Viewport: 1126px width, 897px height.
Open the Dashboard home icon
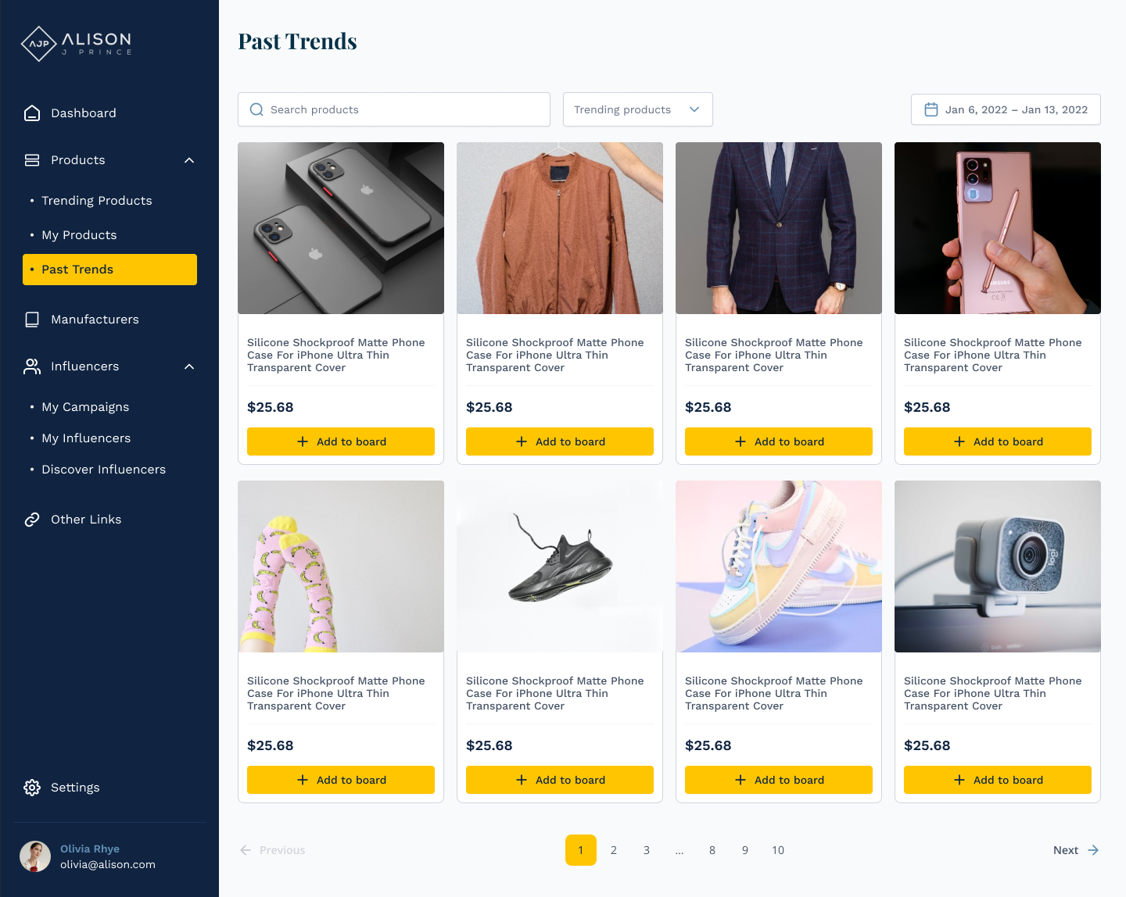click(x=32, y=113)
